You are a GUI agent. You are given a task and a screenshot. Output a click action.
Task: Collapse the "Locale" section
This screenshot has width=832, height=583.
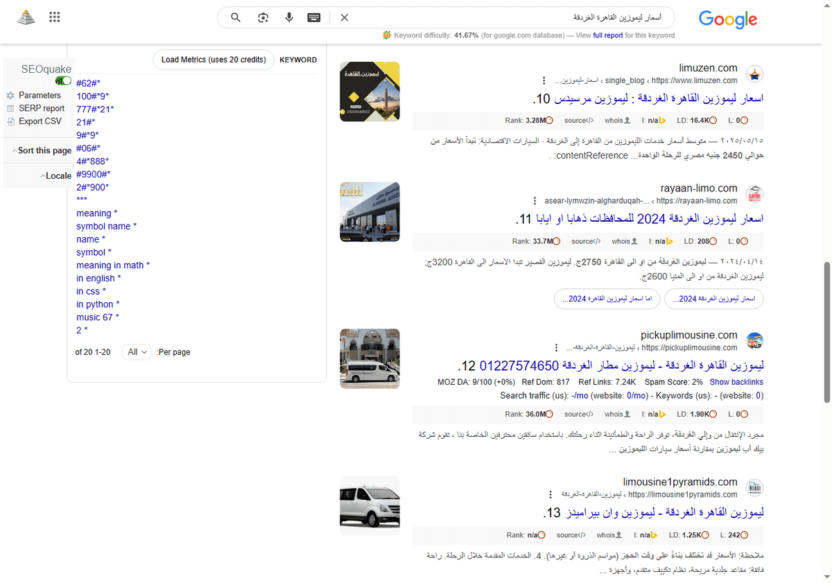56,175
